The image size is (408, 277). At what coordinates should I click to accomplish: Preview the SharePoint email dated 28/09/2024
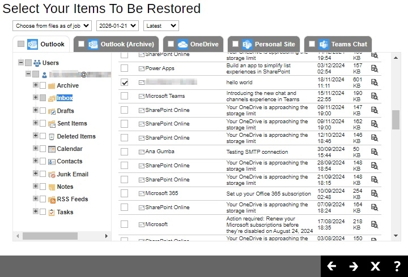375,166
